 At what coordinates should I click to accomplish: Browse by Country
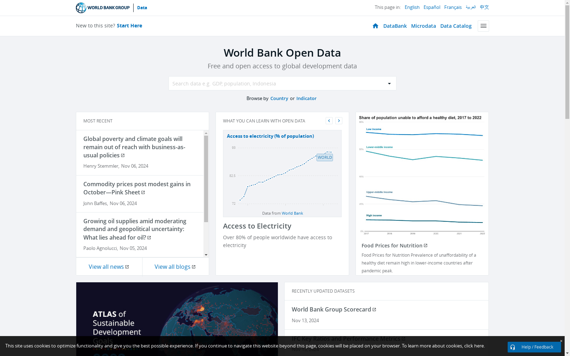click(x=279, y=98)
